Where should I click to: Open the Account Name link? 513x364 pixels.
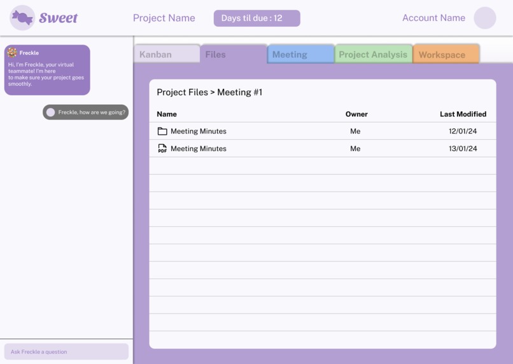point(433,18)
